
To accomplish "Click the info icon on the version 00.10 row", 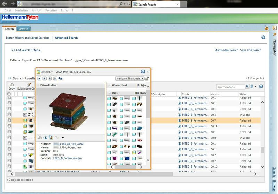I will [179, 166].
